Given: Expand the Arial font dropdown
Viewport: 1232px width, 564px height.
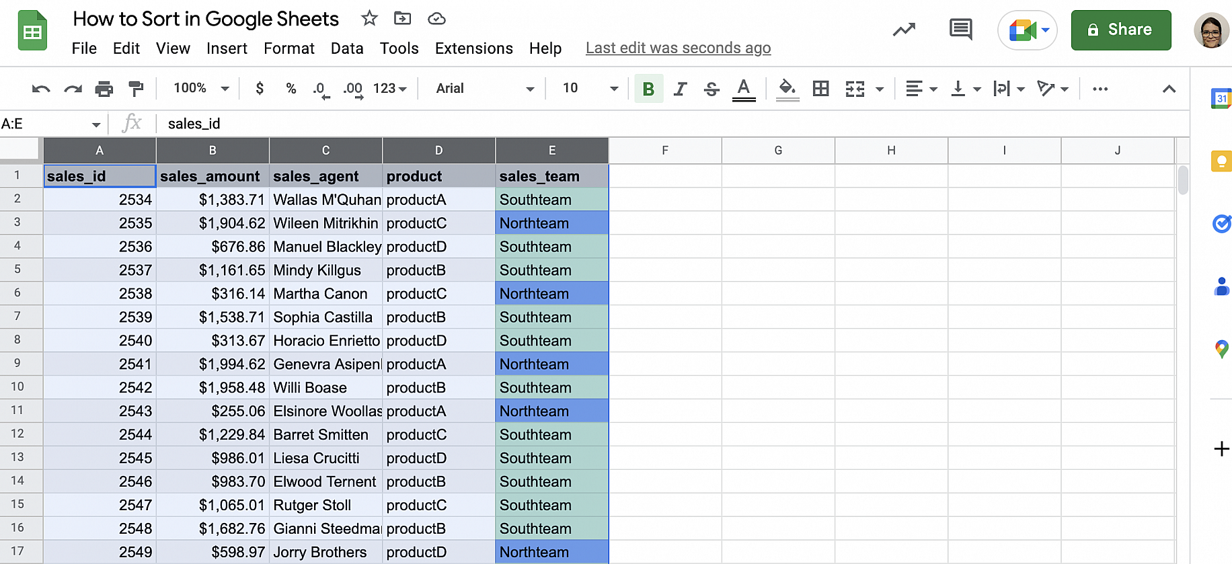Looking at the screenshot, I should 484,89.
